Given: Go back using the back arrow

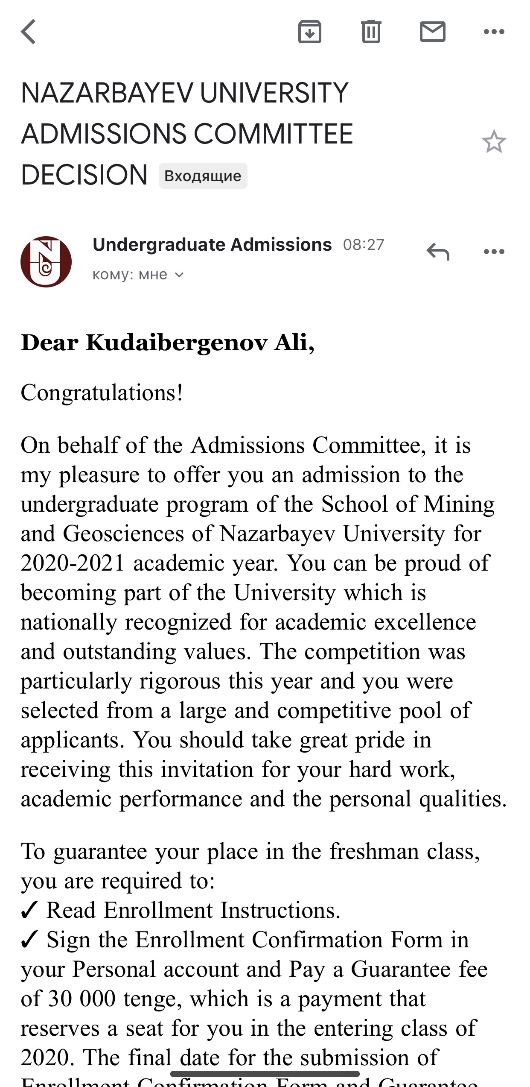Looking at the screenshot, I should [29, 32].
